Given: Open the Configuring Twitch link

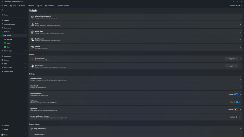Looking at the screenshot, I should 39,134.
